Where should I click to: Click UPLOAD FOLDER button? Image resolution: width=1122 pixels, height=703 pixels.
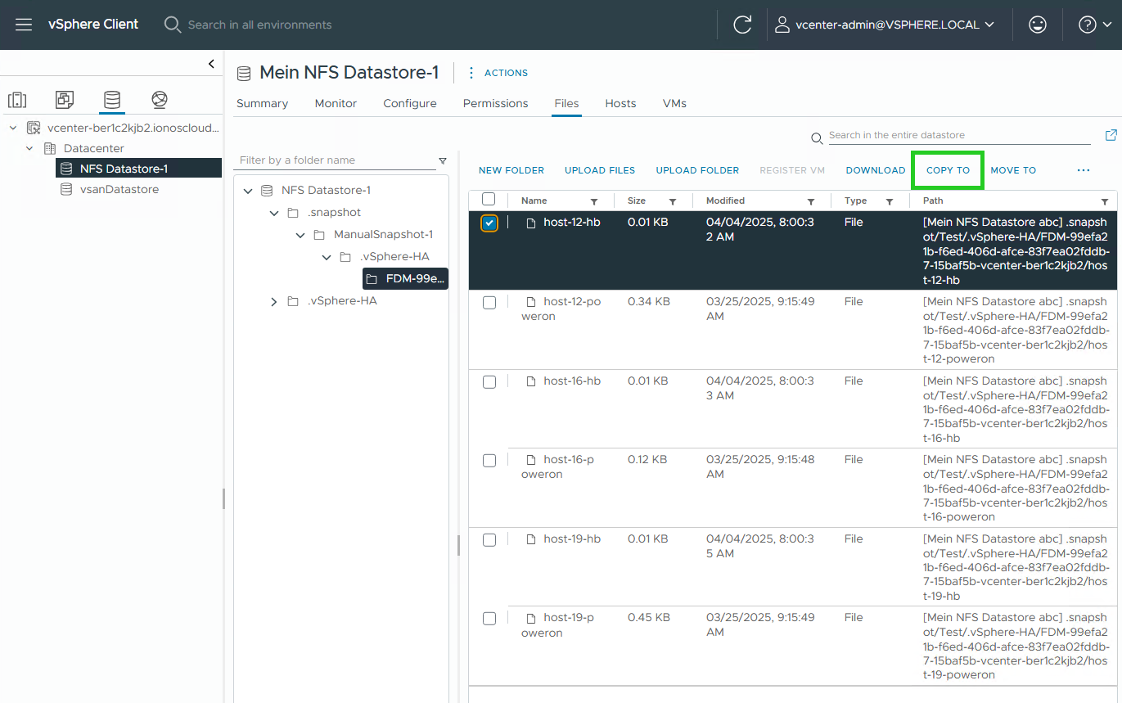(697, 170)
